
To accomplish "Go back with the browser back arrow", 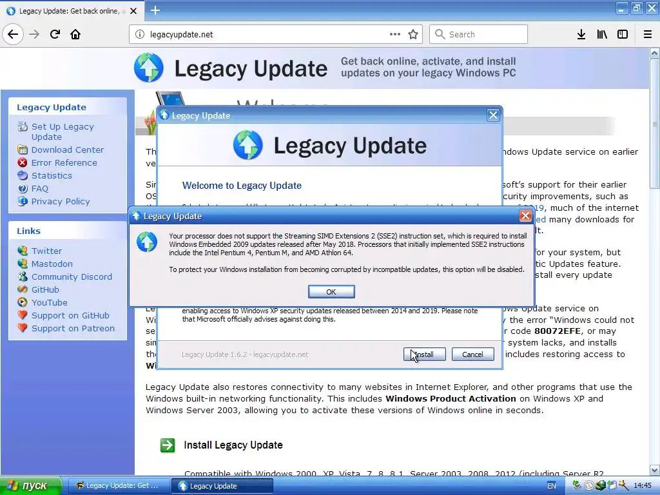I will [13, 34].
